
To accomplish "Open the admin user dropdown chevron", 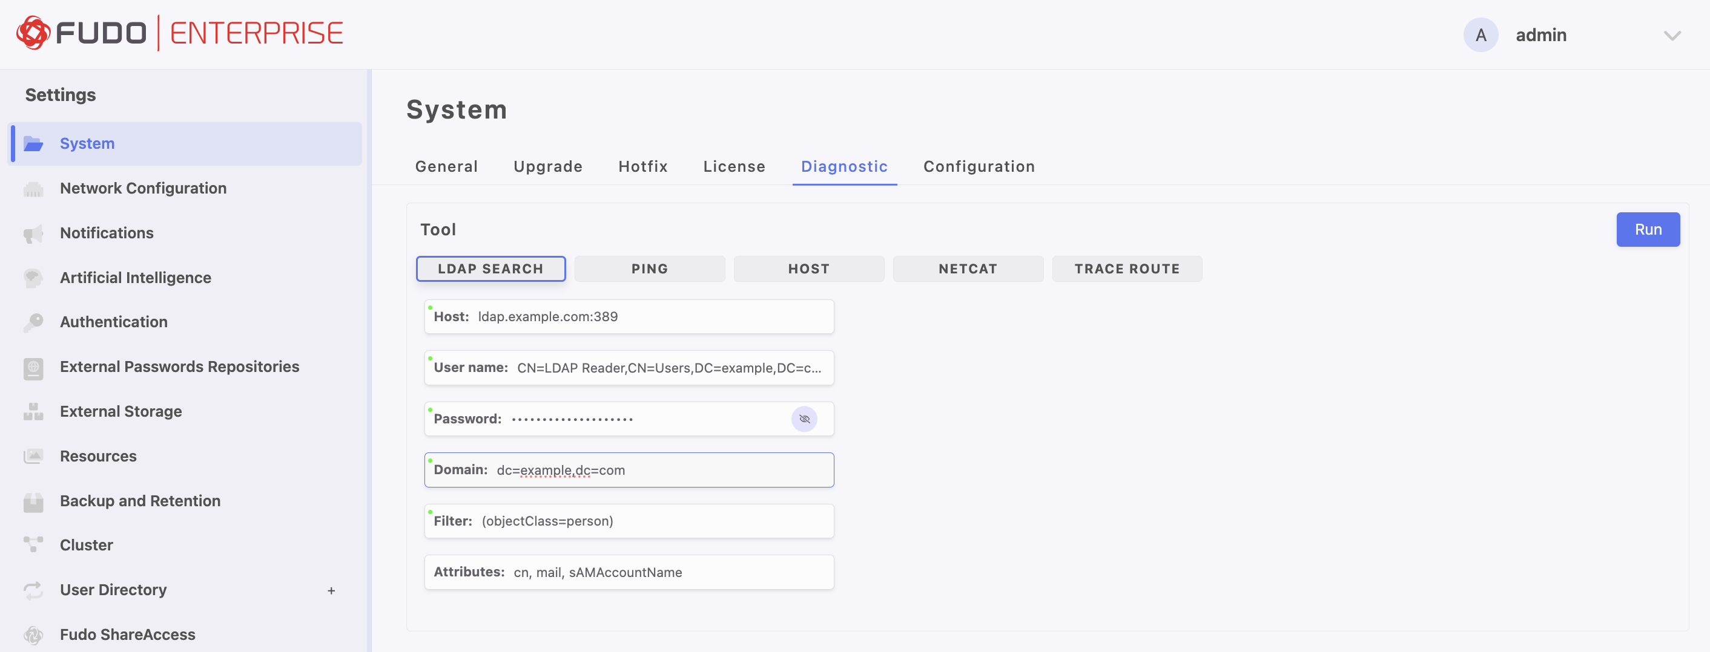I will pos(1671,35).
